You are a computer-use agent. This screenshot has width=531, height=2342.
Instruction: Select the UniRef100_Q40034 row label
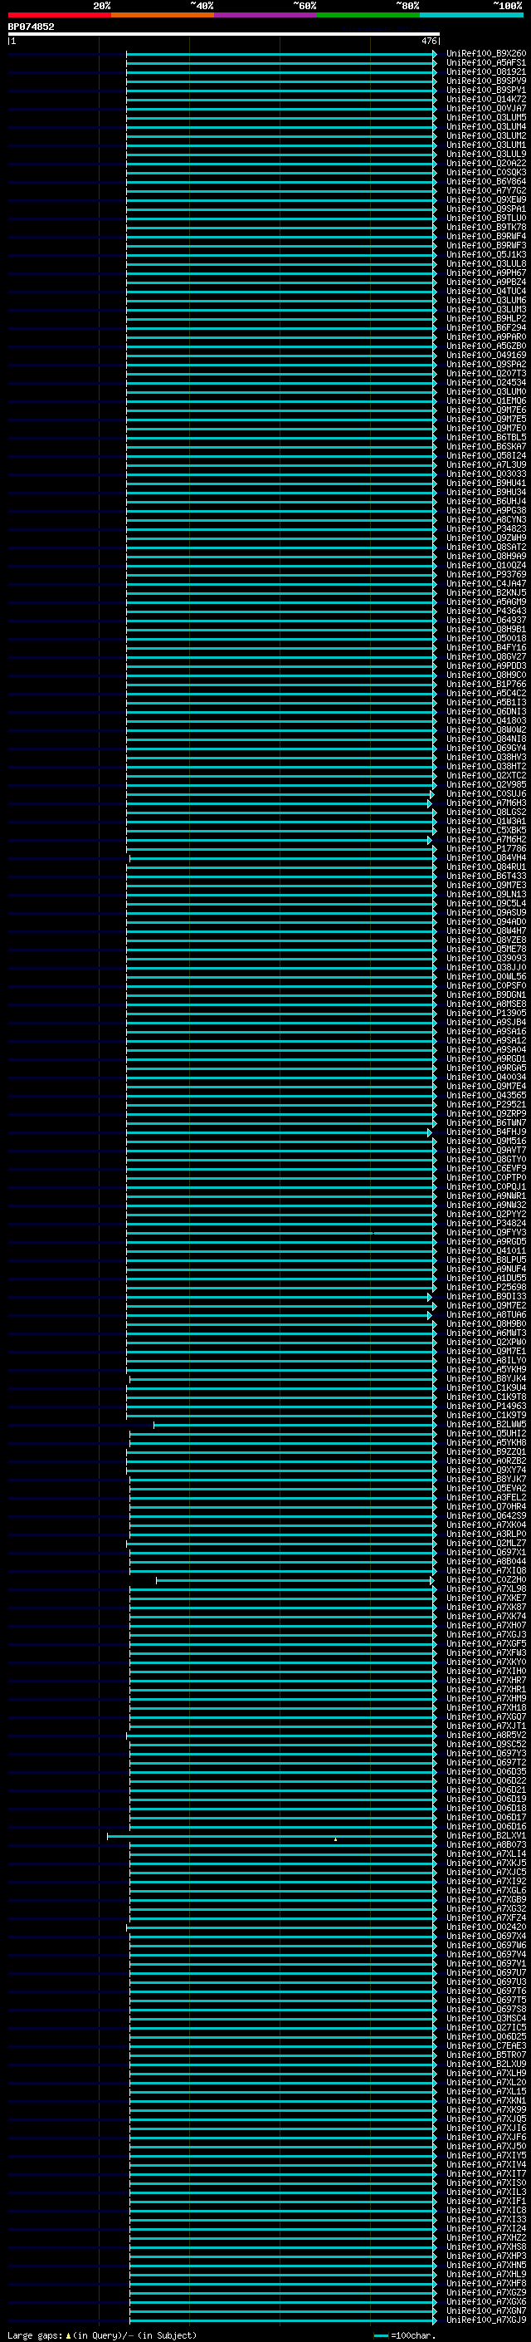click(485, 1078)
